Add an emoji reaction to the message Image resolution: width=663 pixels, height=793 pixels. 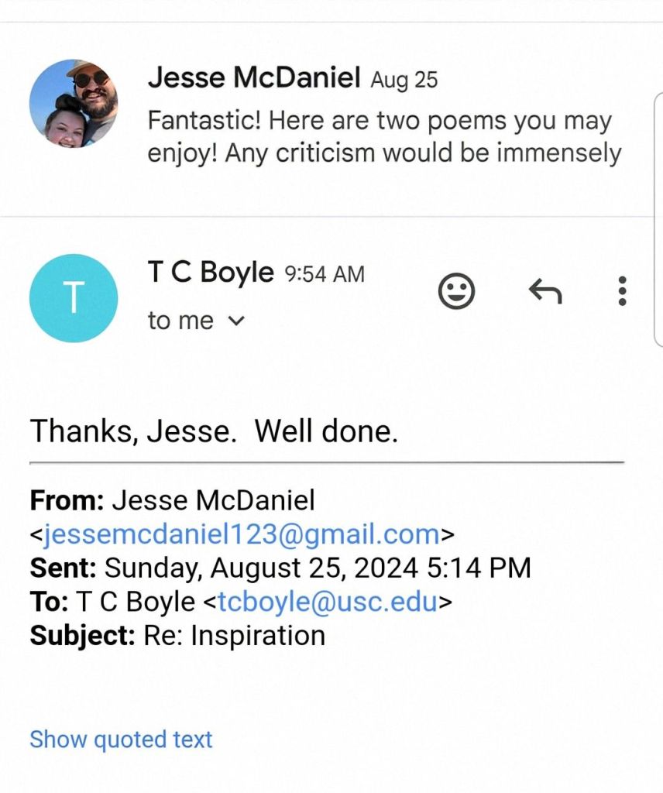click(456, 292)
